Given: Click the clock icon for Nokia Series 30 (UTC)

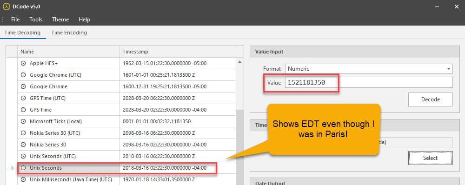Looking at the screenshot, I should [x=23, y=133].
